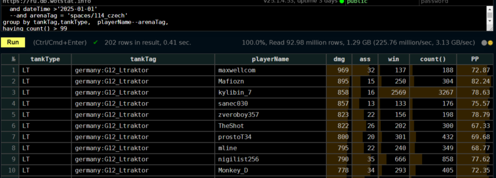Screen dimensions: 496x178
Task: Toggle the sun light-theme icon
Action: (x=491, y=43)
